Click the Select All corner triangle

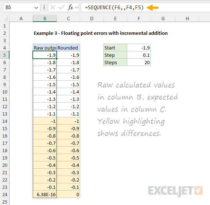[6, 19]
